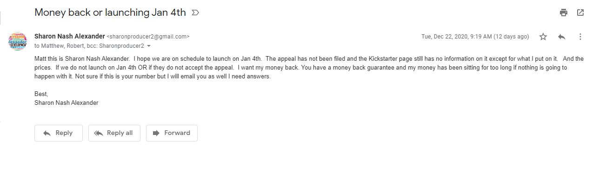This screenshot has height=173, width=592.
Task: Click the Forward button
Action: pyautogui.click(x=172, y=133)
